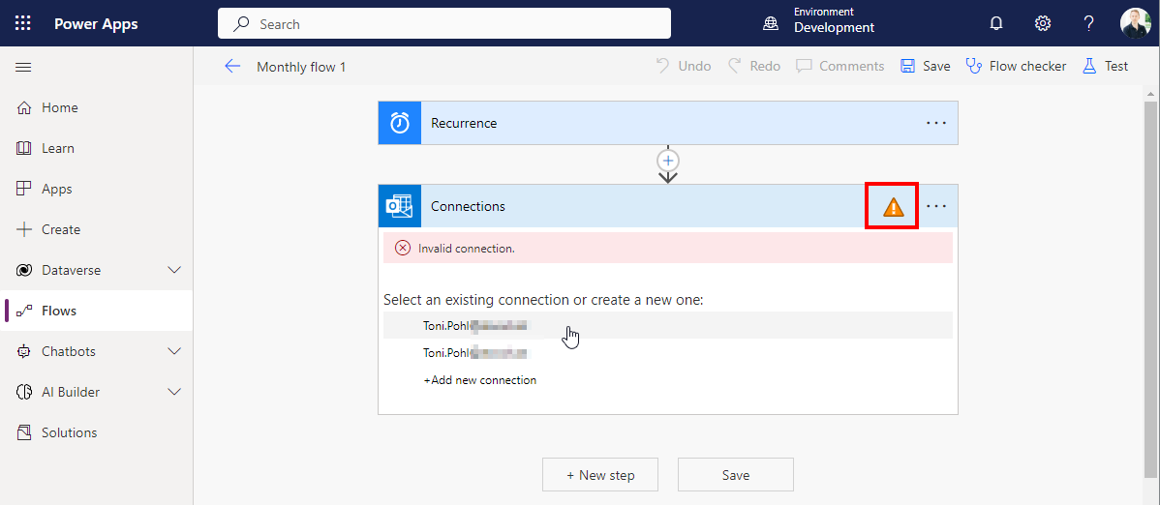The height and width of the screenshot is (505, 1160).
Task: Open Apps in the left navigation
Action: [56, 189]
